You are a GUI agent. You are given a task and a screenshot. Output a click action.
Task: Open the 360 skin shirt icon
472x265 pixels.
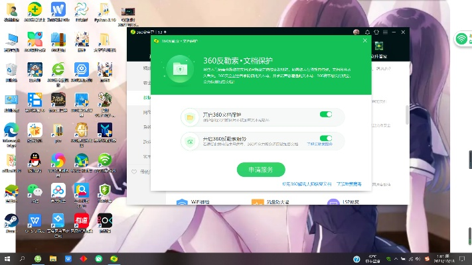376,31
